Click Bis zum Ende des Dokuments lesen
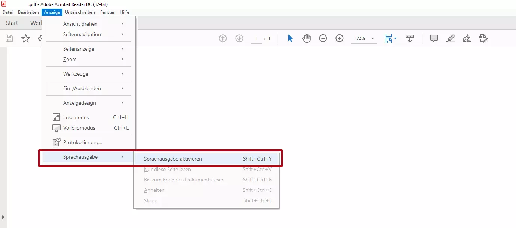 tap(206, 180)
